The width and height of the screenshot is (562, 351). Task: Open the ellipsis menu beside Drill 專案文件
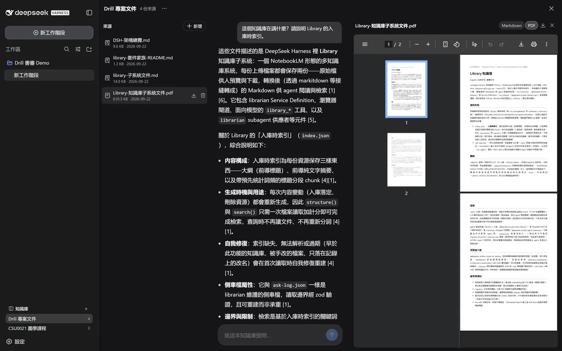click(x=164, y=8)
